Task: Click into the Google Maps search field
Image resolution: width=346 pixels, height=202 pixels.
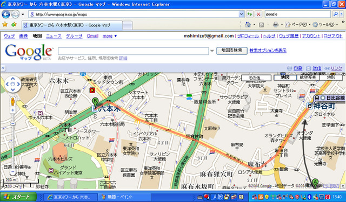Action: click(x=134, y=51)
